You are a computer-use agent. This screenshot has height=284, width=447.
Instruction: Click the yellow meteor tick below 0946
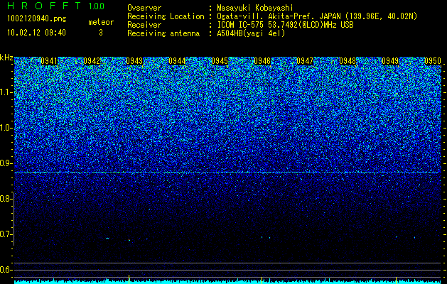point(262,279)
